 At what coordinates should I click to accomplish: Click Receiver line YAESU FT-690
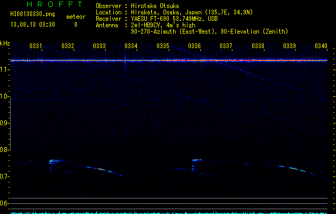tap(157, 19)
